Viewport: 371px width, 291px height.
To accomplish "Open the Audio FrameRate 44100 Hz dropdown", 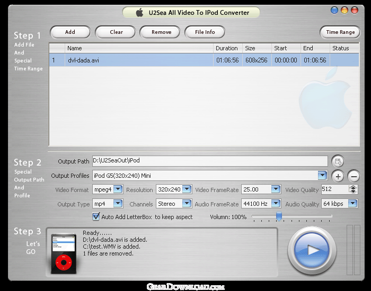I will [x=276, y=203].
